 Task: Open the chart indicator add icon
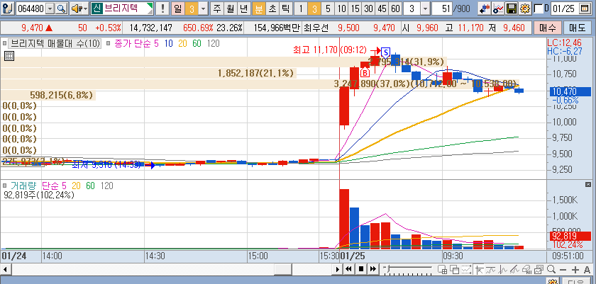[x=498, y=8]
